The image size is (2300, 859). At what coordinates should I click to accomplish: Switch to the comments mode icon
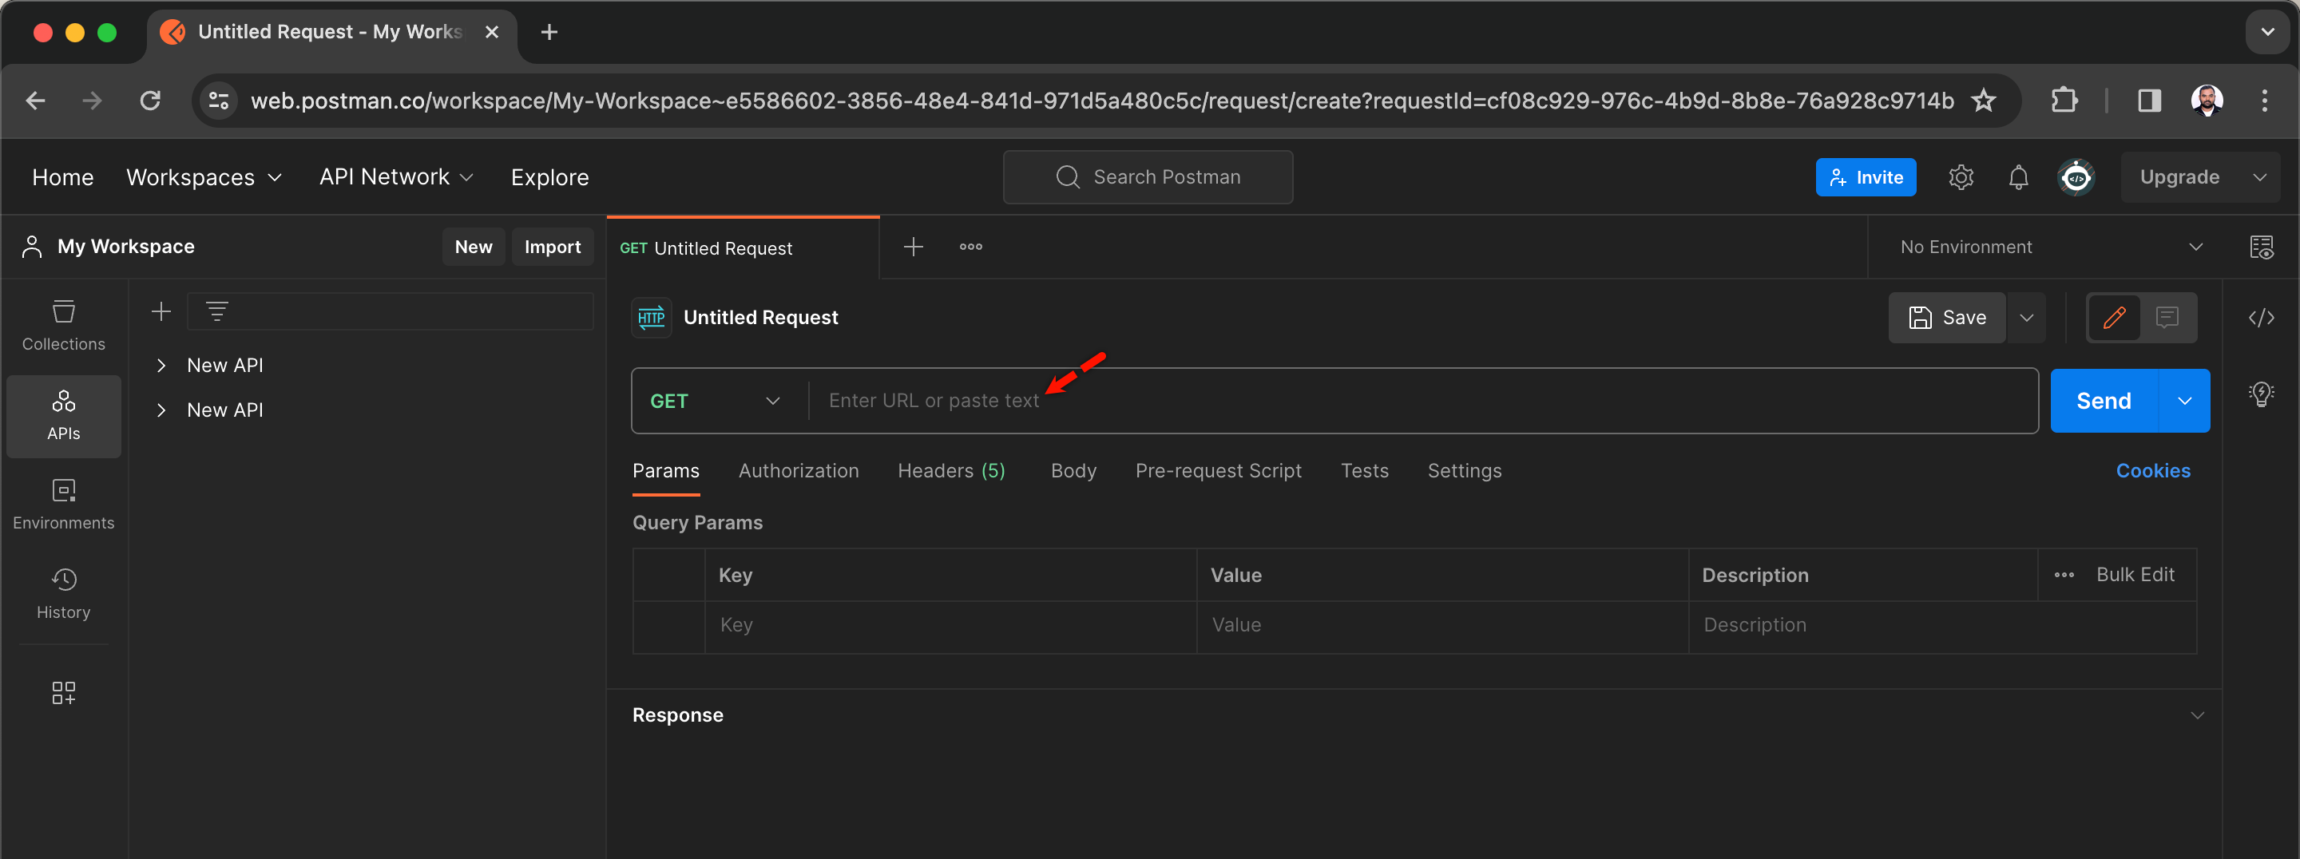tap(2167, 317)
